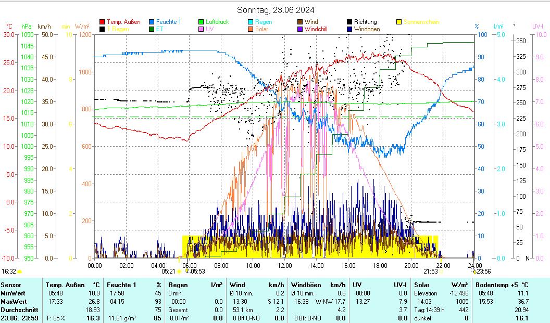Click the Windböen km/h column header
The height and width of the screenshot is (323, 550).
pos(318,285)
